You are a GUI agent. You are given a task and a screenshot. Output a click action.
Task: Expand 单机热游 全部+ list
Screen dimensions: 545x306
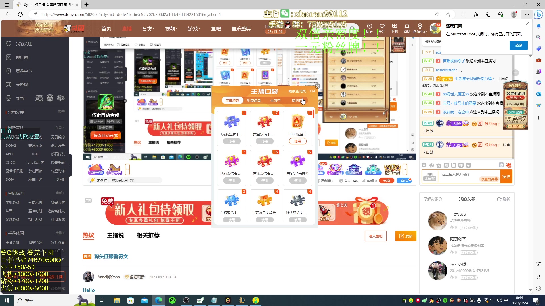tap(60, 193)
